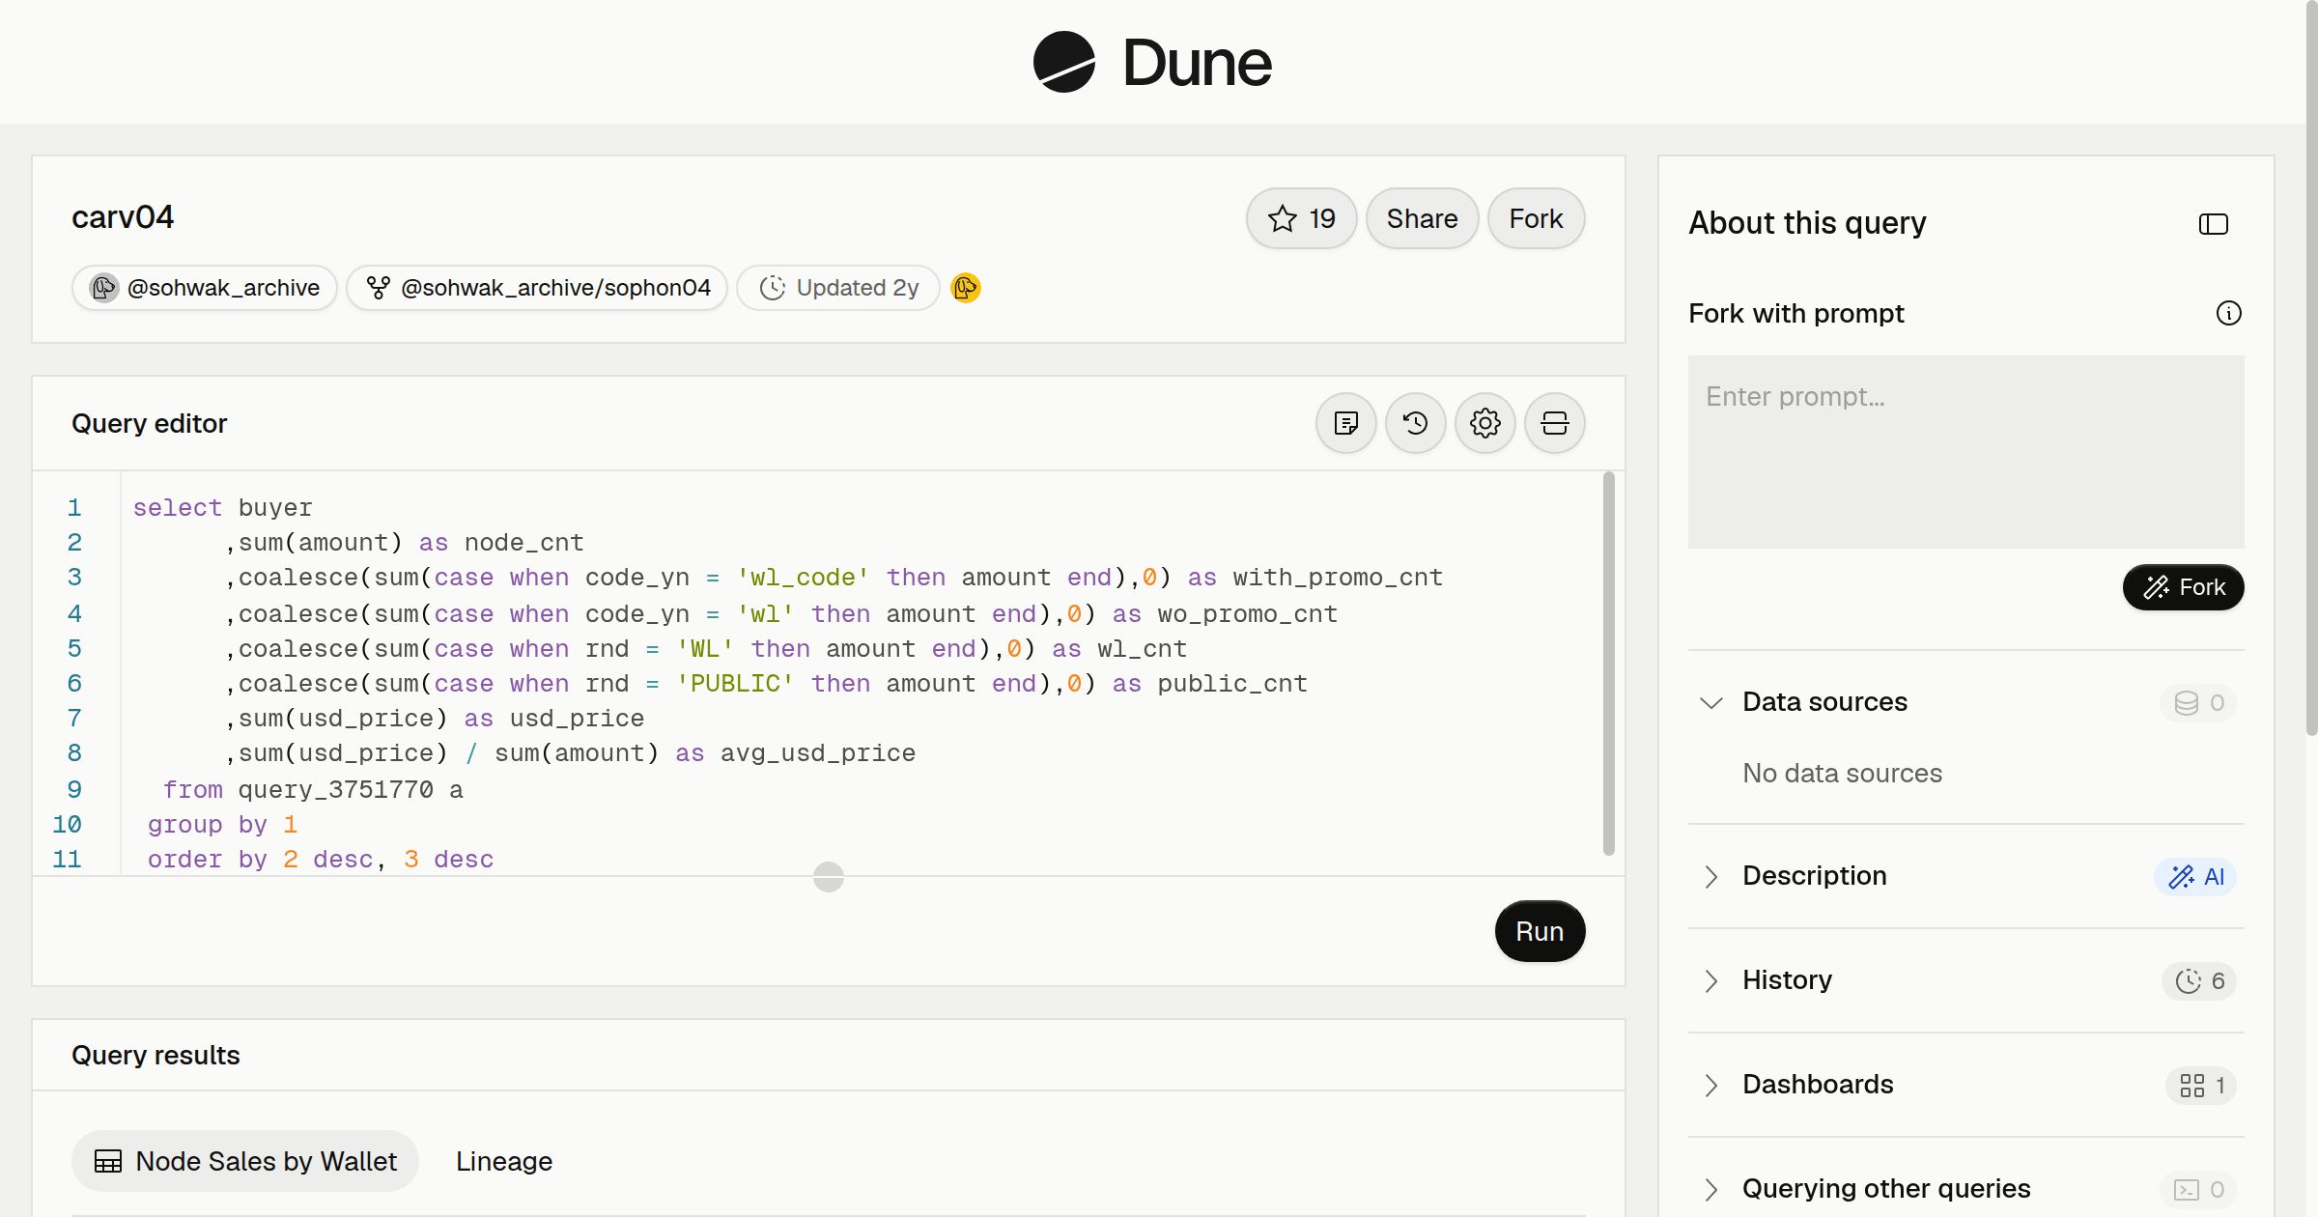Toggle the editor layout collapse icon
Screen dimensions: 2318x1217
1554,423
